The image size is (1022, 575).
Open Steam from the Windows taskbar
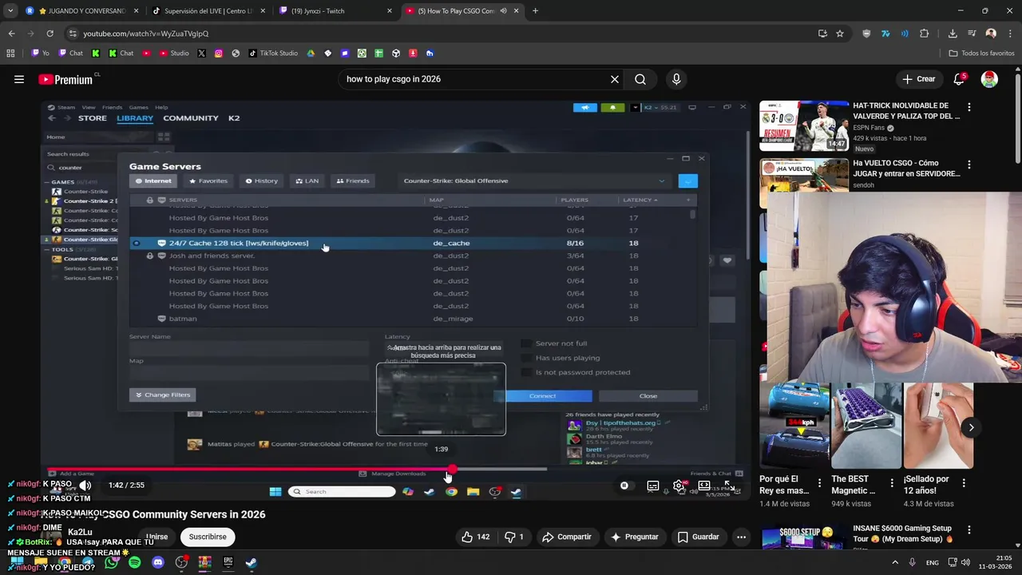[251, 563]
